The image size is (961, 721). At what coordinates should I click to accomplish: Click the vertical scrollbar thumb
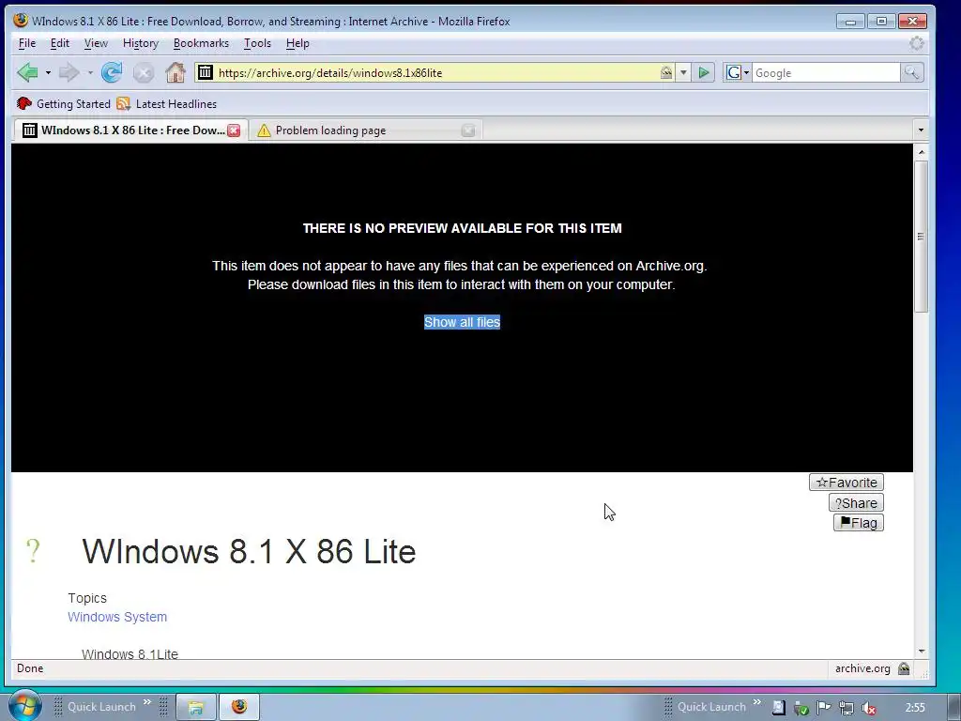tap(921, 237)
